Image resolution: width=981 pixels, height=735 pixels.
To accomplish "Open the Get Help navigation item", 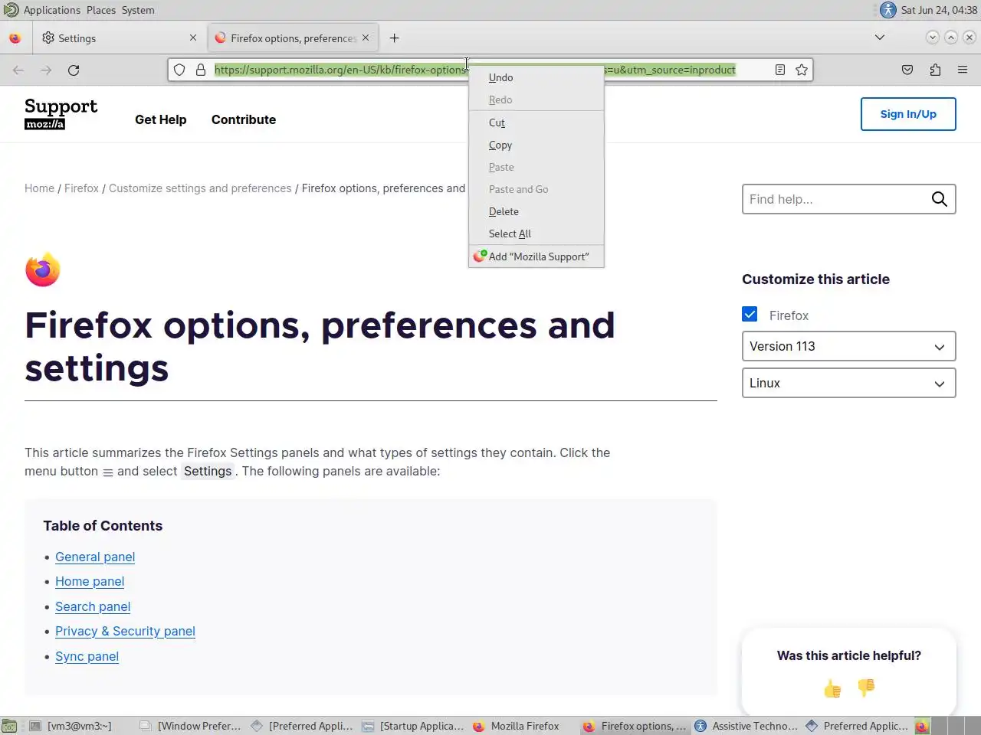I will point(161,119).
